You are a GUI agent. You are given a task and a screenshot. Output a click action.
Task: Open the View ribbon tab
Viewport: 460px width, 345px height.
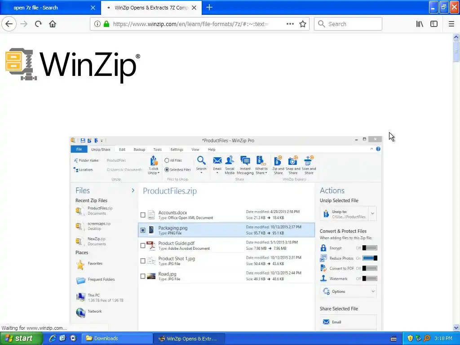(x=195, y=149)
